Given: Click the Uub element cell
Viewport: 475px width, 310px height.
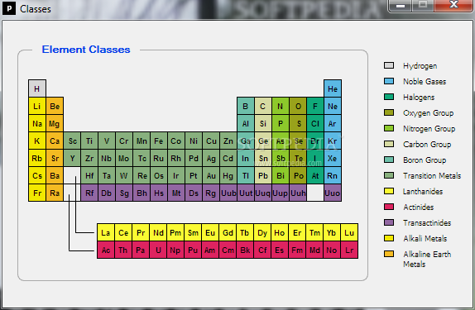Looking at the screenshot, I should [x=228, y=193].
